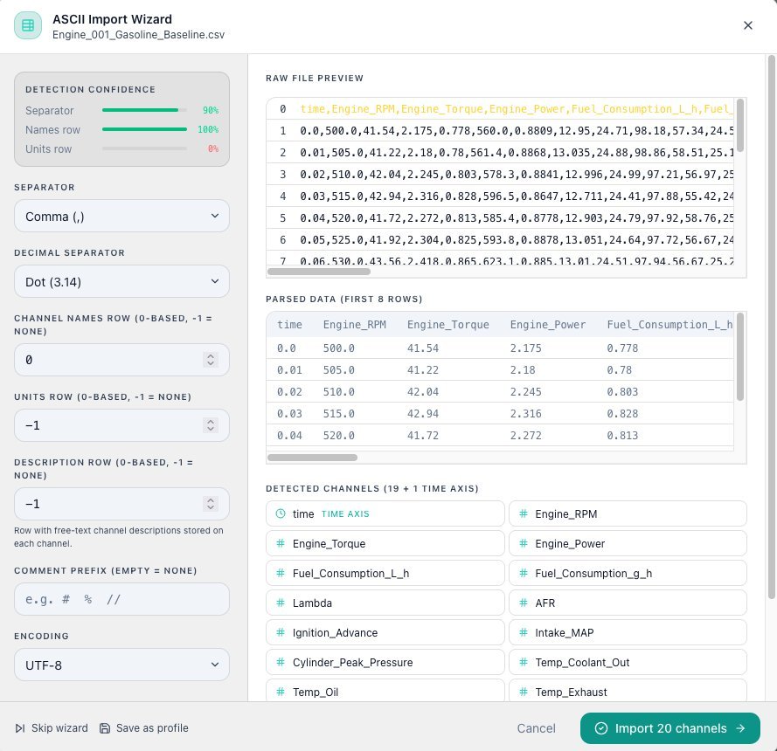This screenshot has height=751, width=777.
Task: Select the Temp_Coolant_Out detected channel
Action: point(628,663)
